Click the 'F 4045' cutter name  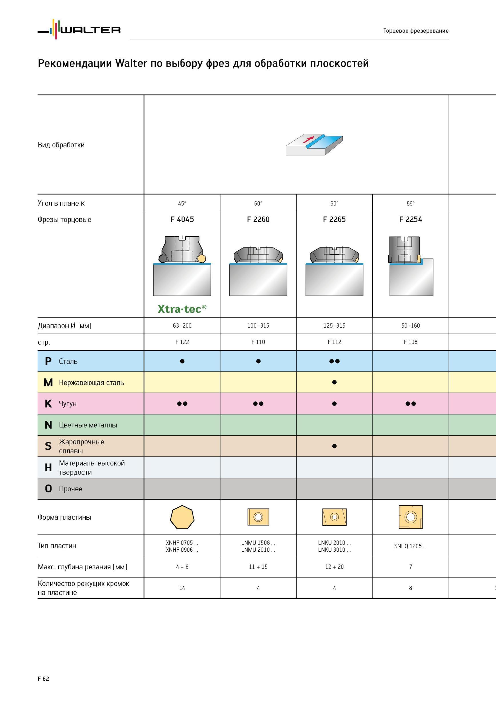pos(182,219)
